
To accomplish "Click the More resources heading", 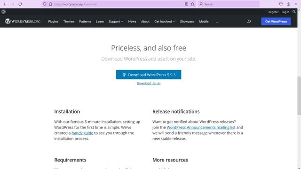I will click(x=170, y=160).
